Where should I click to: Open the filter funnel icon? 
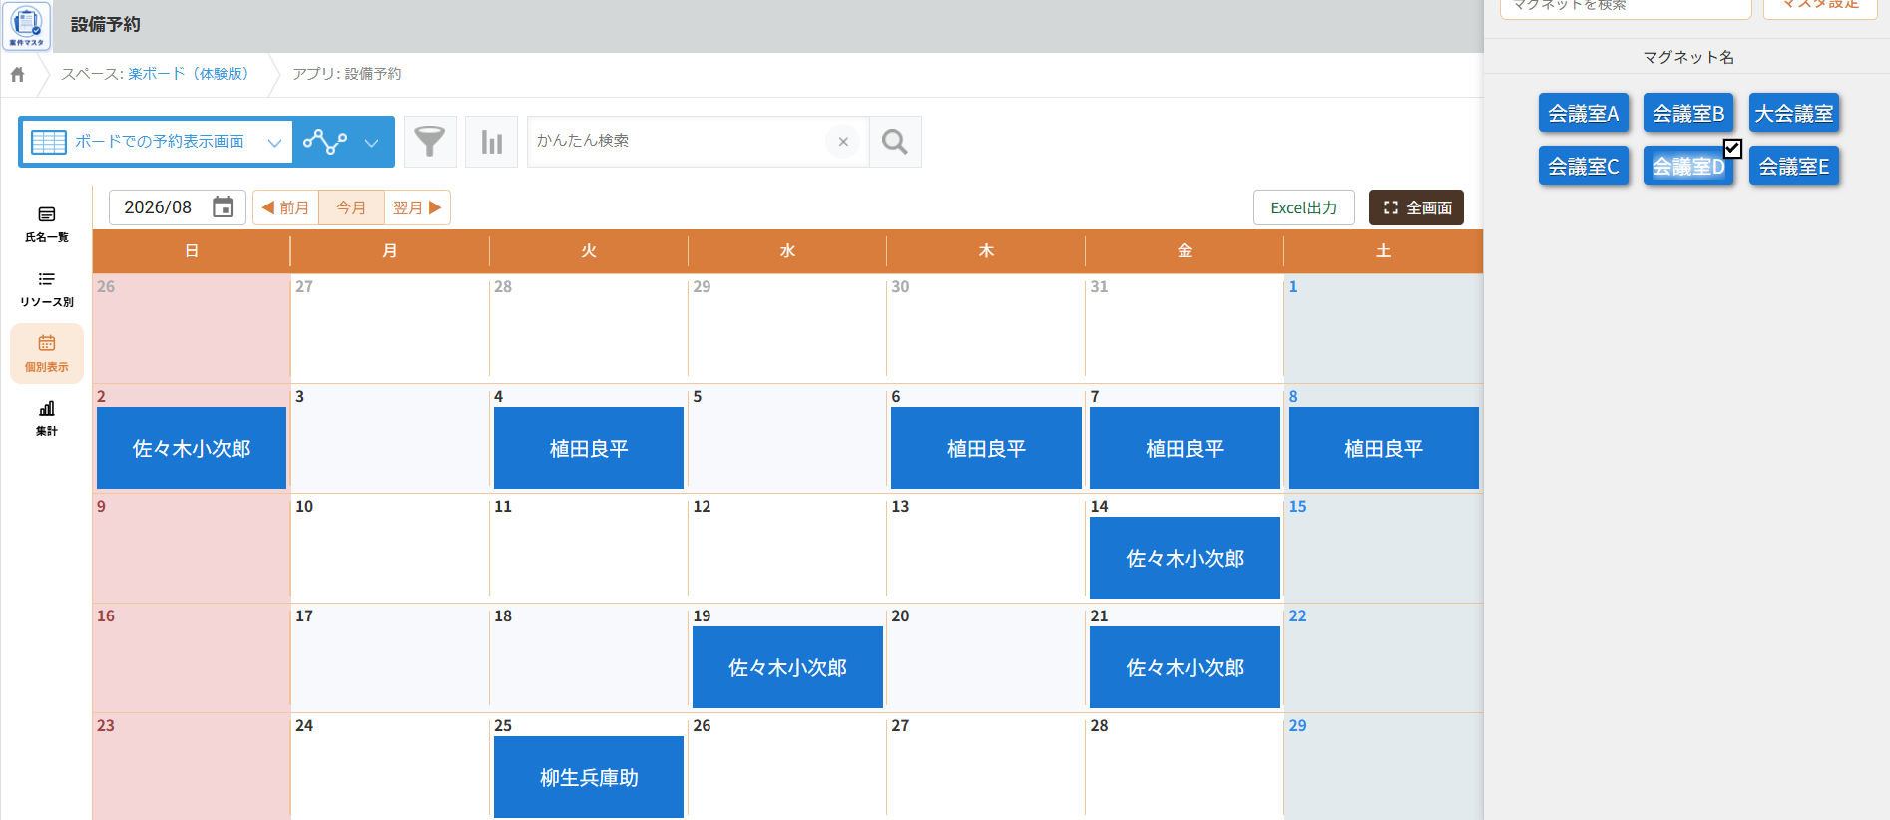430,141
